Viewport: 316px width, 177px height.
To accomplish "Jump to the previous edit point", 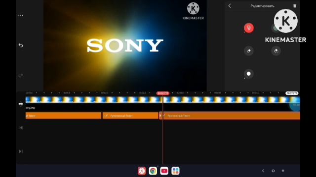I will (21, 128).
